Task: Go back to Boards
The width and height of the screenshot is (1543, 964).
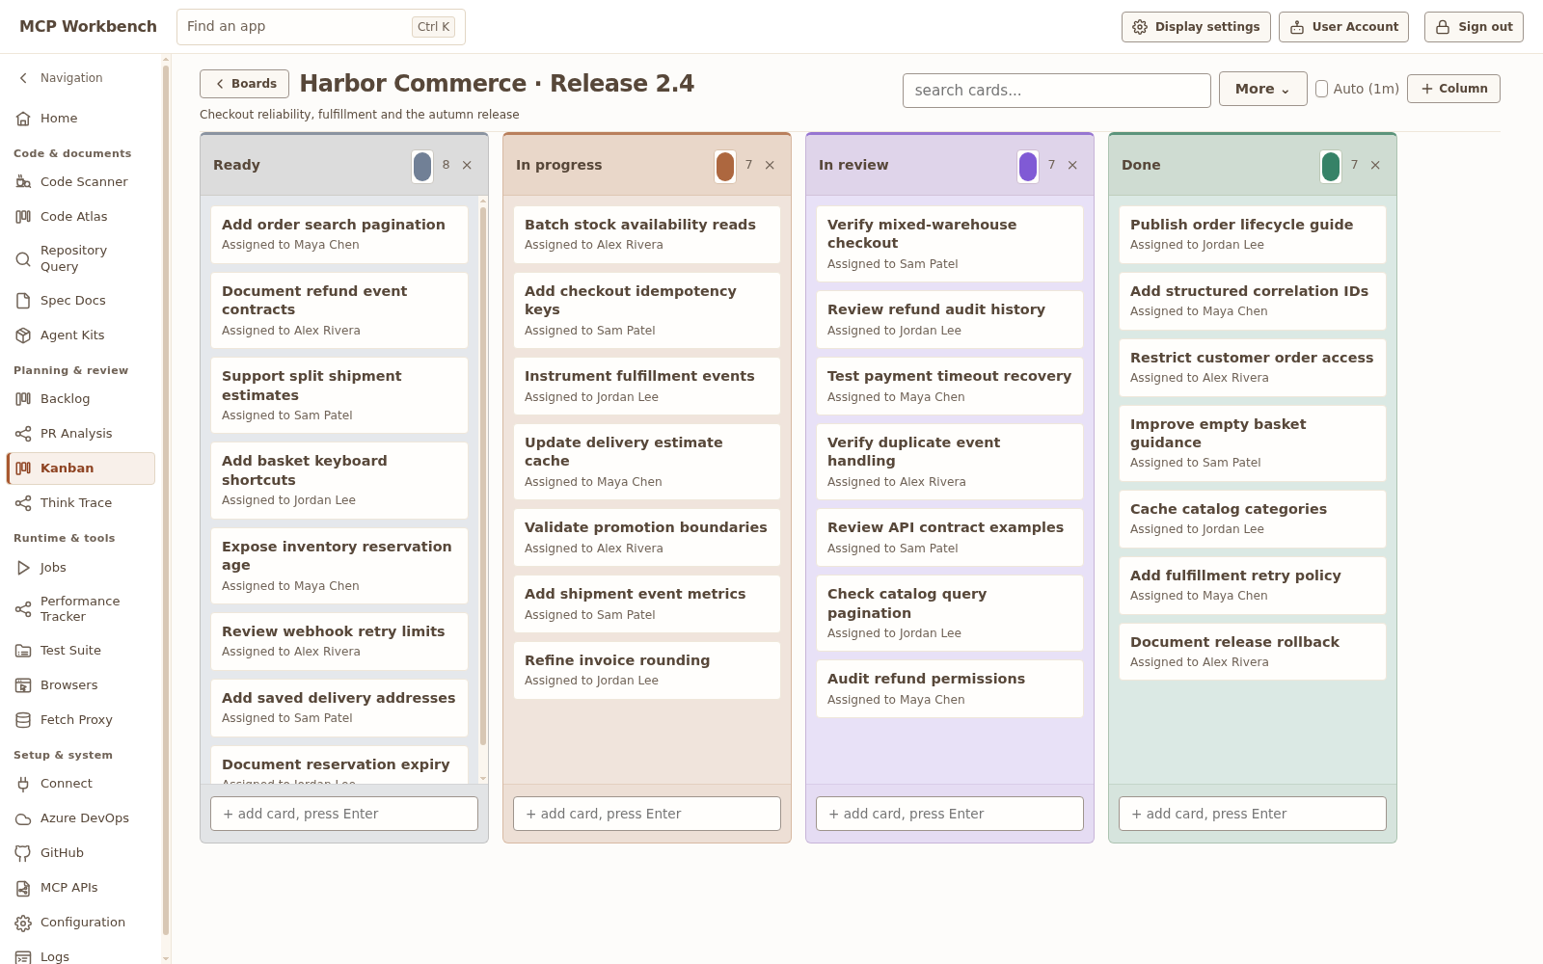Action: click(244, 84)
